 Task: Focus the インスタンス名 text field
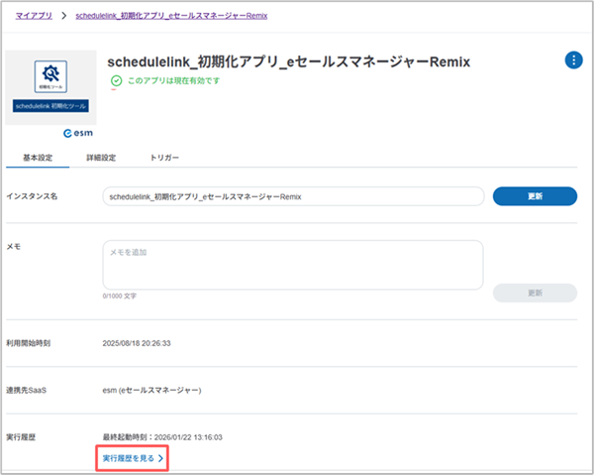coord(293,196)
